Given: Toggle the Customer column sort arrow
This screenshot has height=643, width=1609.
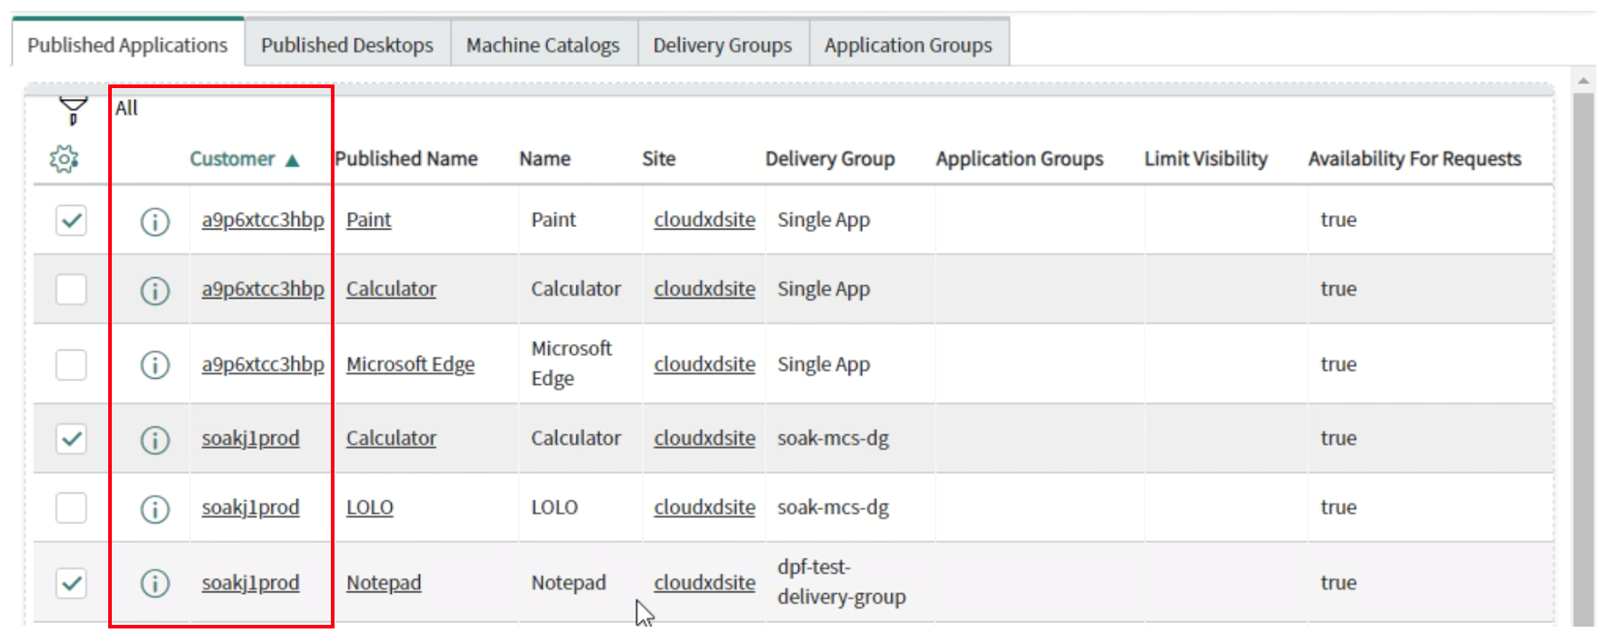Looking at the screenshot, I should pyautogui.click(x=292, y=161).
